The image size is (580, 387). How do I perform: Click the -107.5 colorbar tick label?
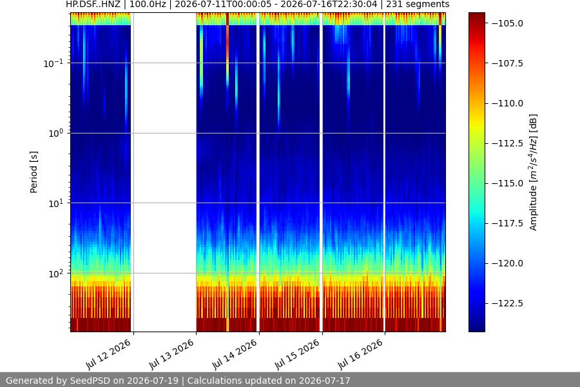(x=508, y=63)
